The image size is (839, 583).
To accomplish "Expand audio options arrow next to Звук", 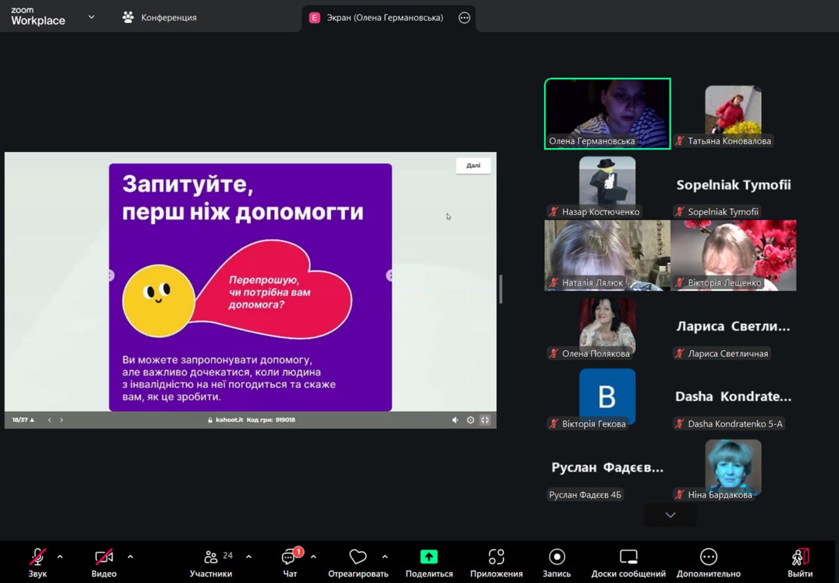I will [60, 557].
